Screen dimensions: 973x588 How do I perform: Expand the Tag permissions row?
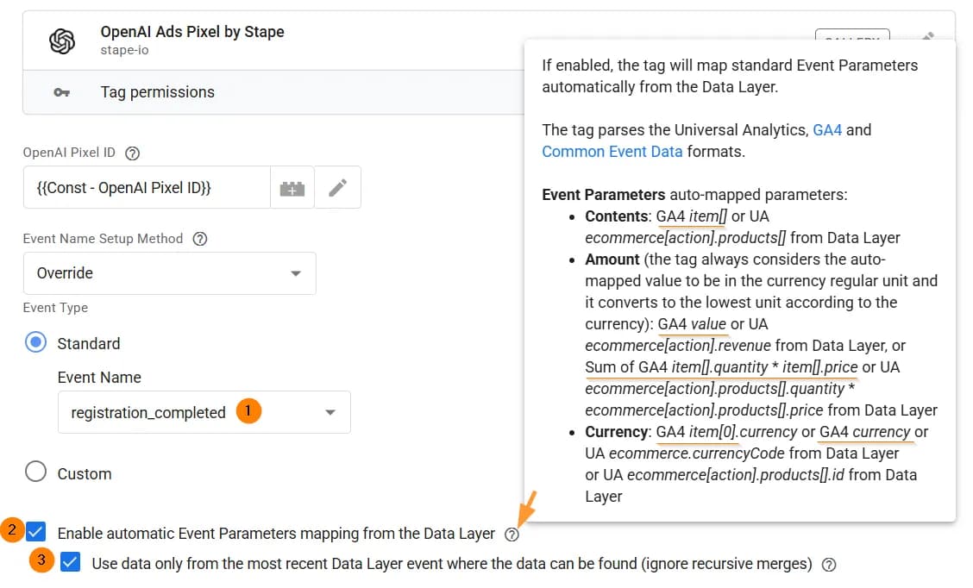tap(273, 92)
